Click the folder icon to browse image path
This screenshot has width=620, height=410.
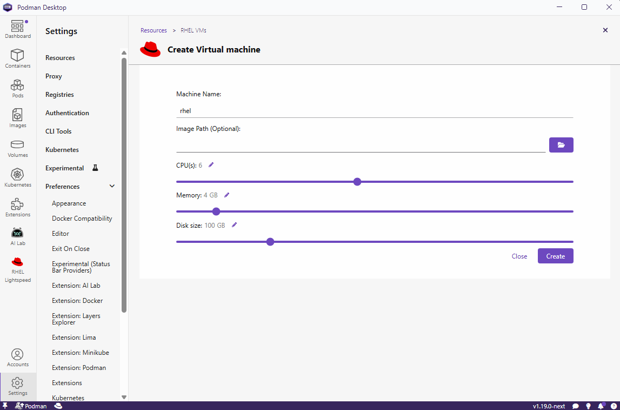(561, 145)
